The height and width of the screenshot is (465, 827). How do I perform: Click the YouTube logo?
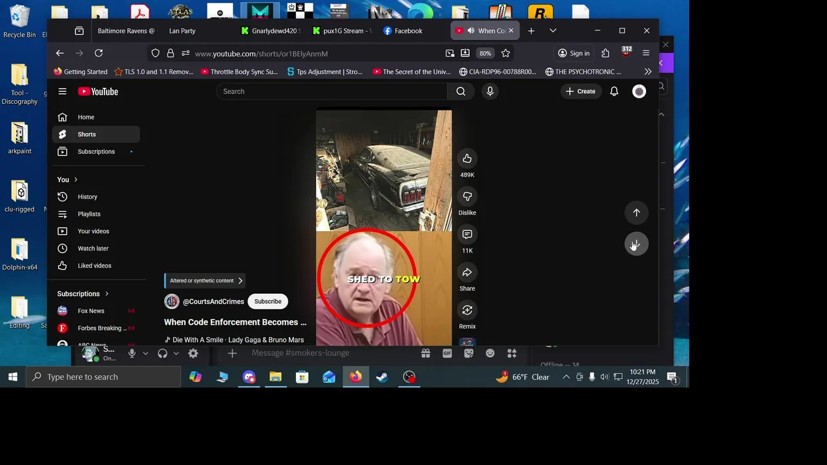98,92
